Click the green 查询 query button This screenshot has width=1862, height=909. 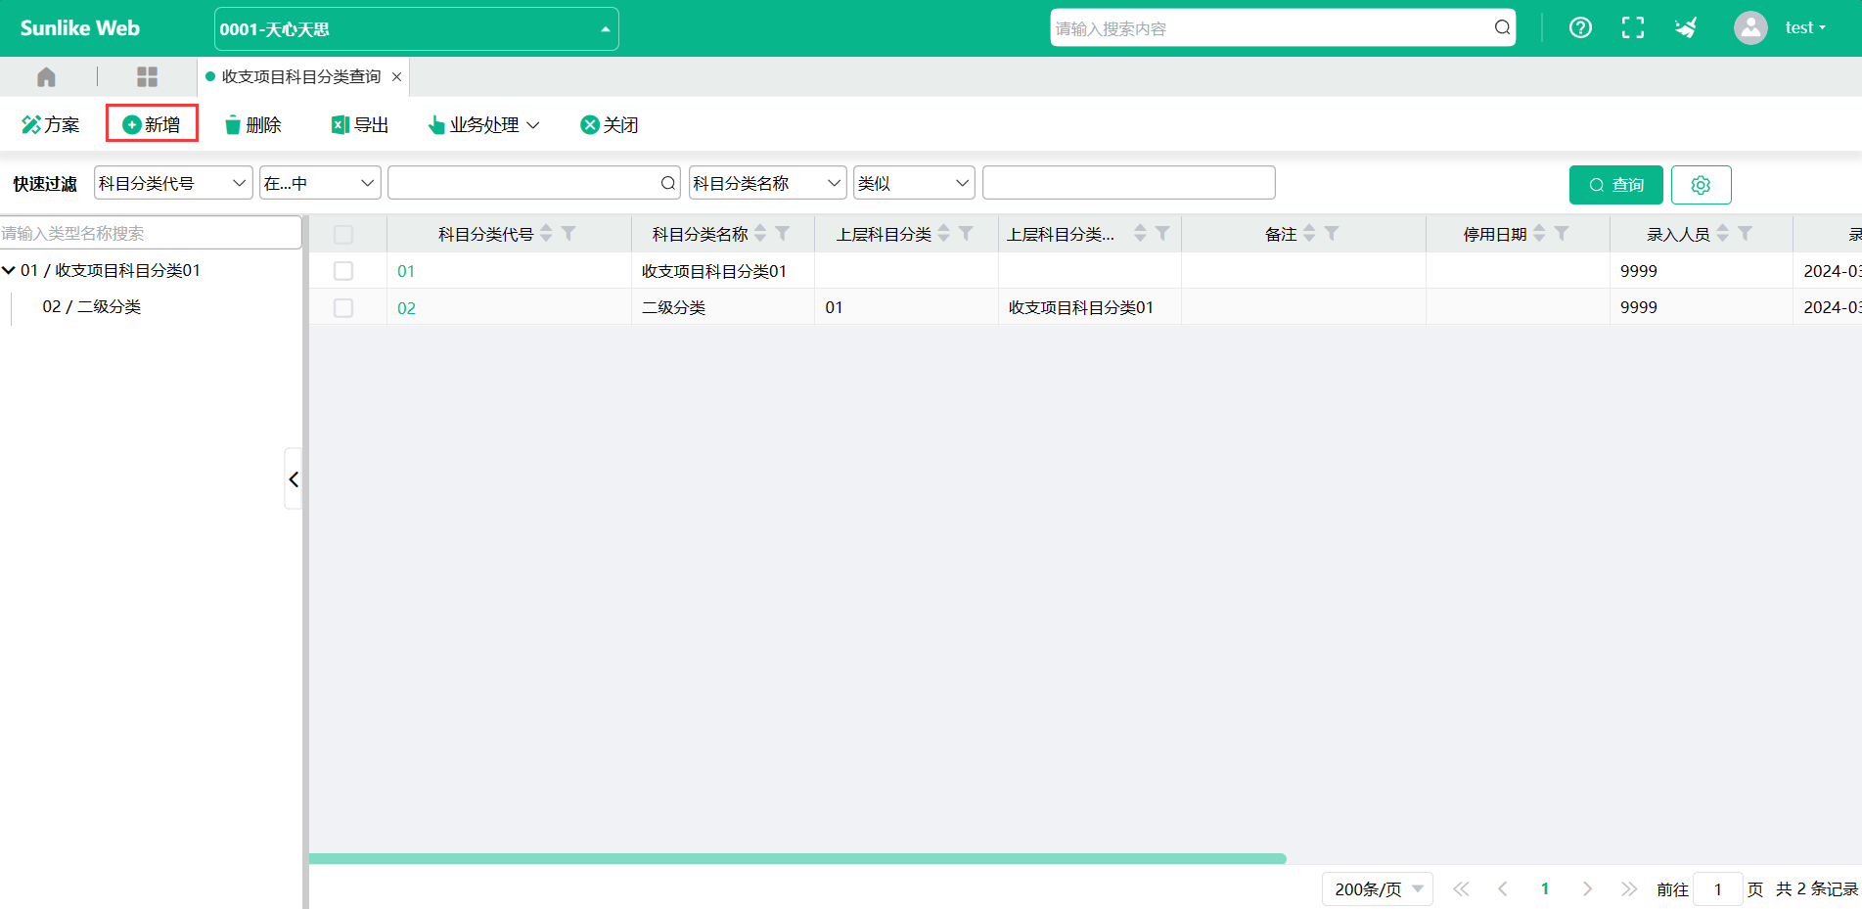(x=1615, y=185)
